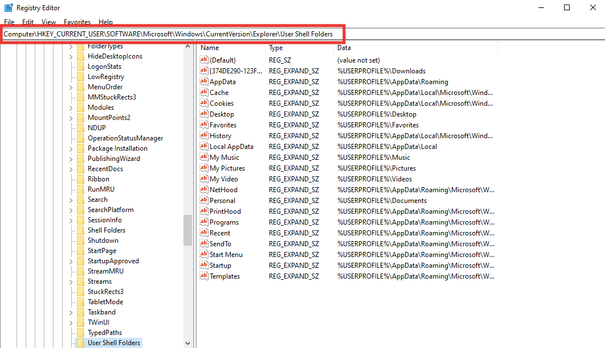Viewport: 605px width, 348px height.
Task: Expand the Package Installation key
Action: click(x=71, y=148)
